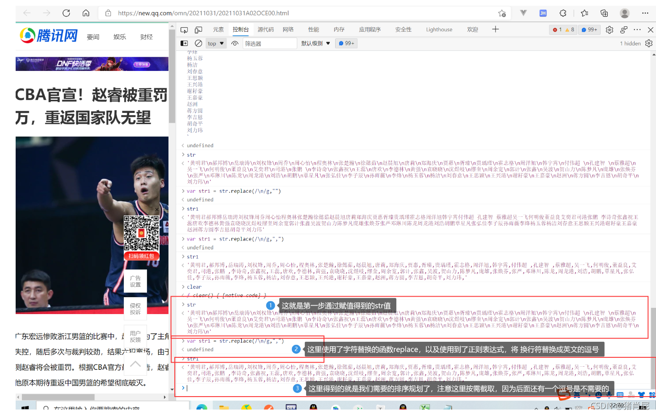Screen dimensions: 656x414
Task: Go to browser home page icon
Action: [x=86, y=13]
